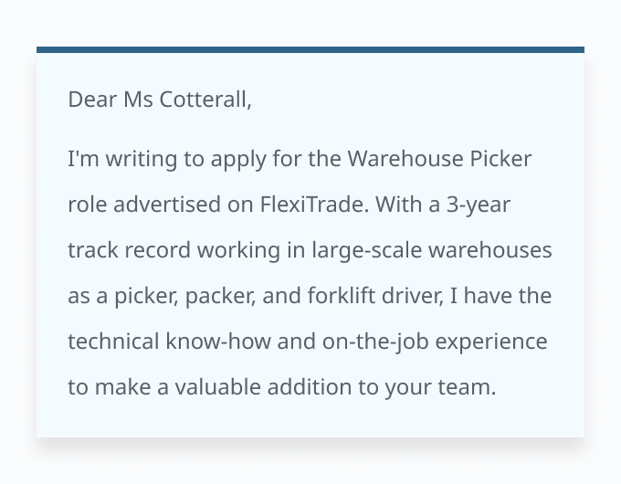Click the phrase "3-year" in the text

(479, 206)
